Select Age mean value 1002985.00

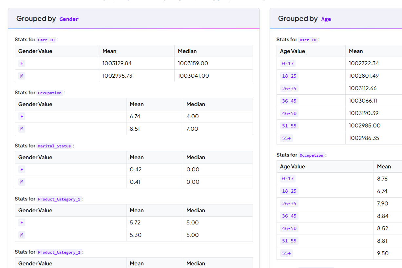click(365, 125)
